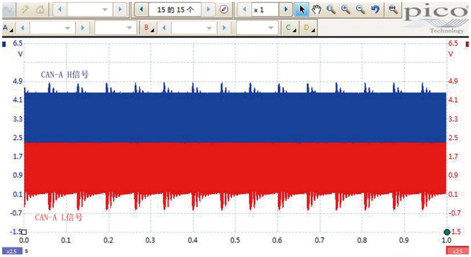Decrease channel A input range
The image size is (471, 257).
[x=23, y=28]
